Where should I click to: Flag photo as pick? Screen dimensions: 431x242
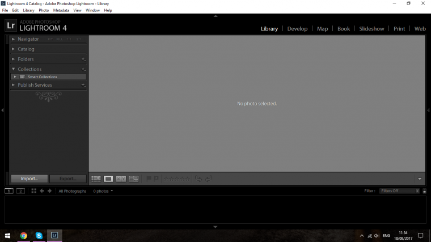coord(149,179)
